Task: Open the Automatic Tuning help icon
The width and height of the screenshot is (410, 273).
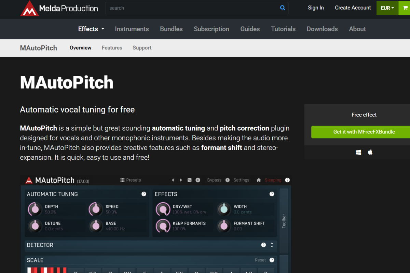Action: point(144,194)
